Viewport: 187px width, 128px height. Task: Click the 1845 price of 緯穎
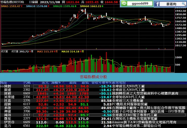coord(42,94)
